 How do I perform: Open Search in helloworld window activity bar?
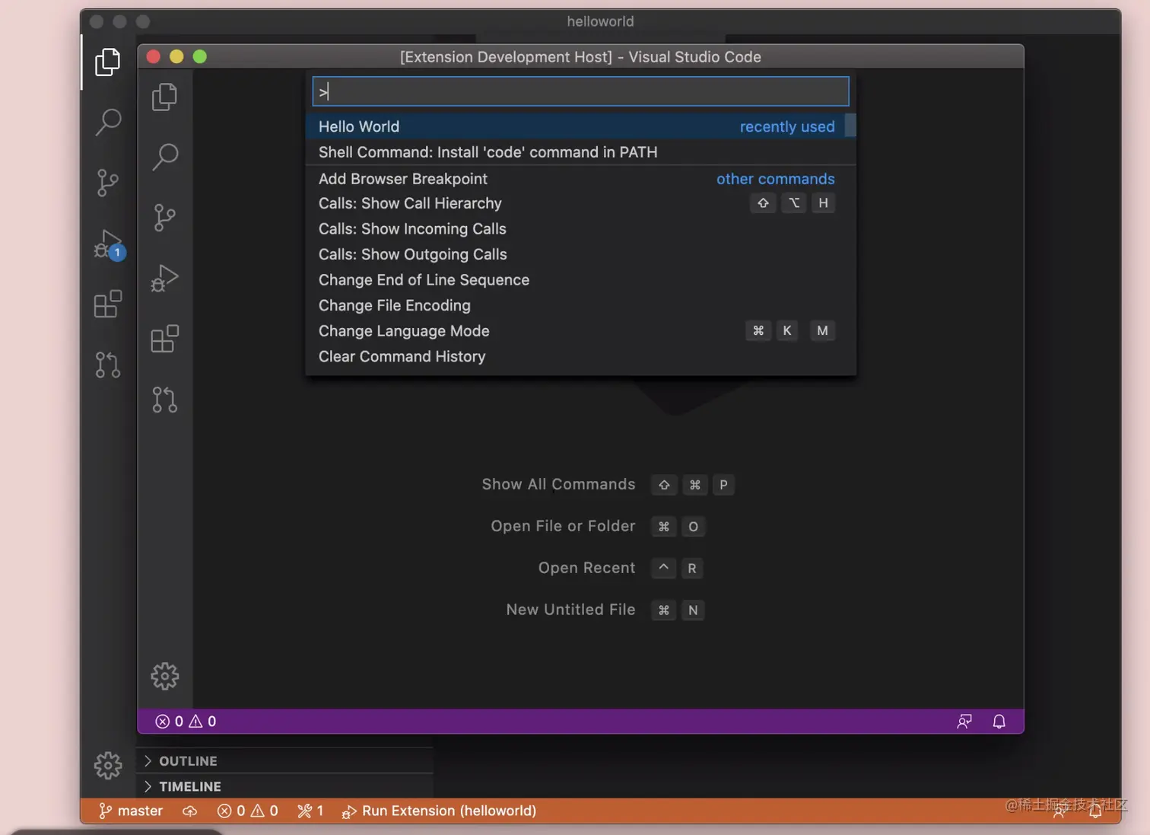tap(107, 122)
